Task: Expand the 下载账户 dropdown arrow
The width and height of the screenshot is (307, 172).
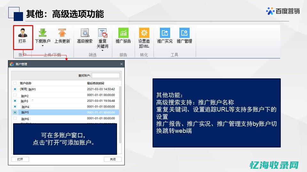Action: [x=43, y=46]
